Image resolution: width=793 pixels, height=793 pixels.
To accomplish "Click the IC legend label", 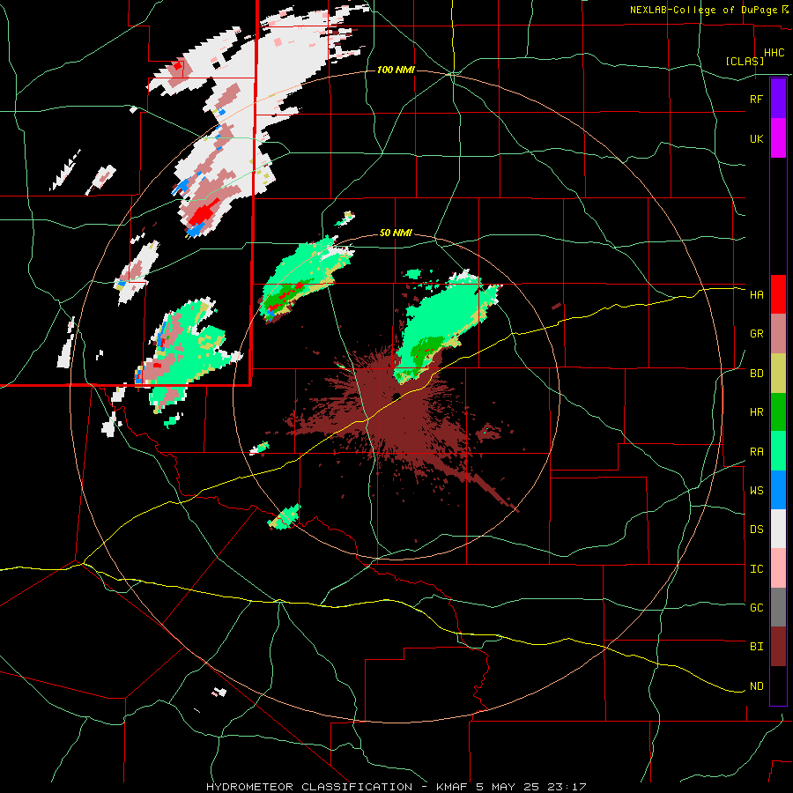I will click(x=756, y=569).
